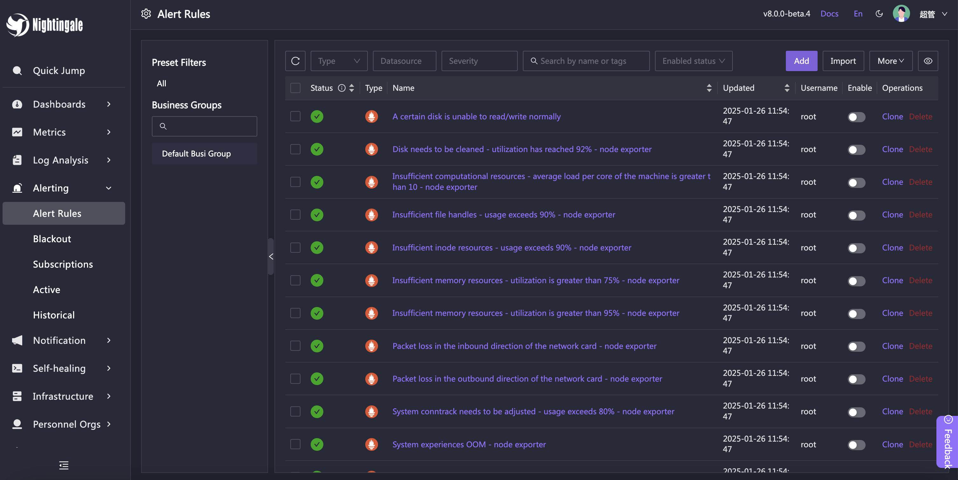Select the All preset filter
This screenshot has height=480, width=958.
tap(161, 83)
